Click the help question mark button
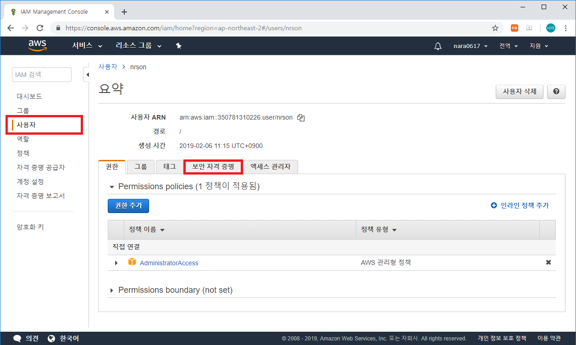This screenshot has height=345, width=576. click(x=556, y=92)
